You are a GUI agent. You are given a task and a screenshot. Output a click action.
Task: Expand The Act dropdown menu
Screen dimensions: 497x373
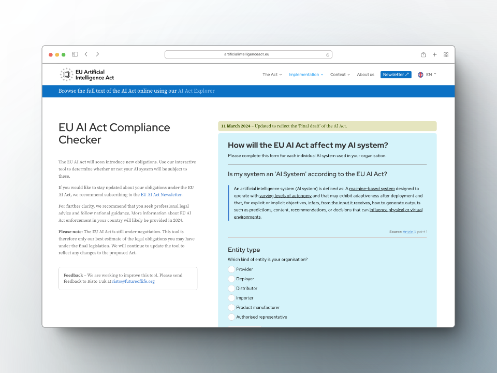(272, 75)
